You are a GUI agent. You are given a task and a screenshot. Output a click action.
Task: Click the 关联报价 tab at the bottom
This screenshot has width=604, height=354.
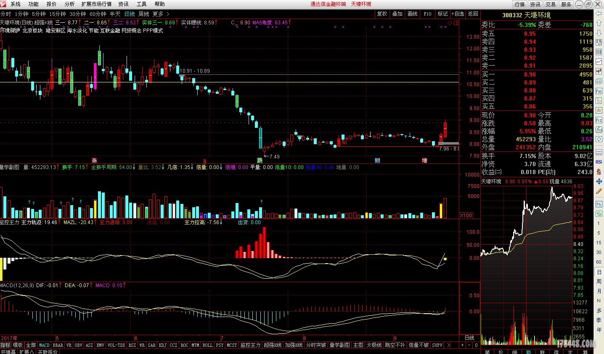(x=48, y=351)
